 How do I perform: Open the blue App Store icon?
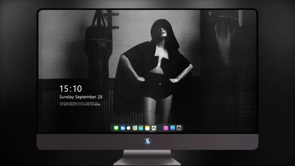tap(173, 128)
